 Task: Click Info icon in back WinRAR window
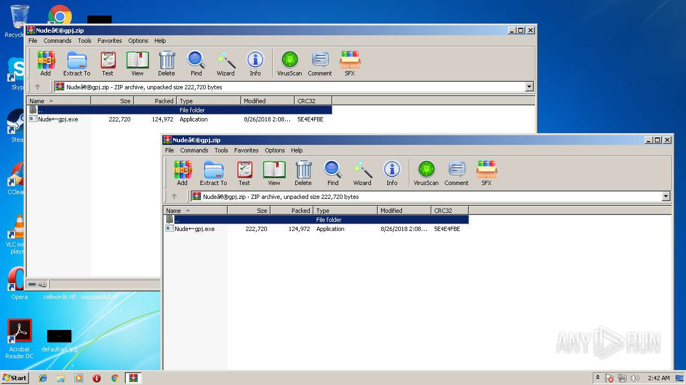[255, 63]
